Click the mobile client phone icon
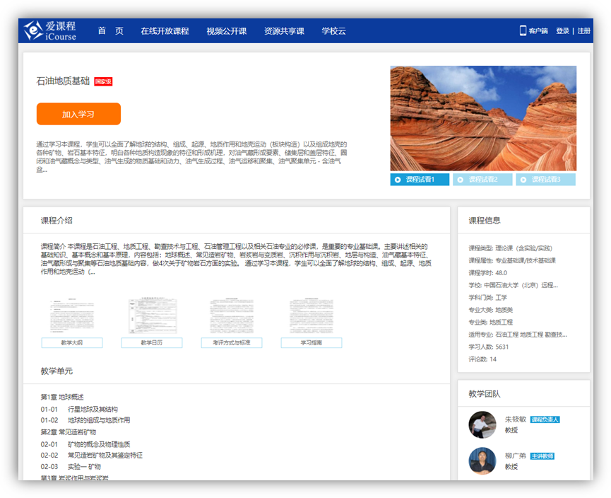Image resolution: width=611 pixels, height=498 pixels. pos(523,30)
